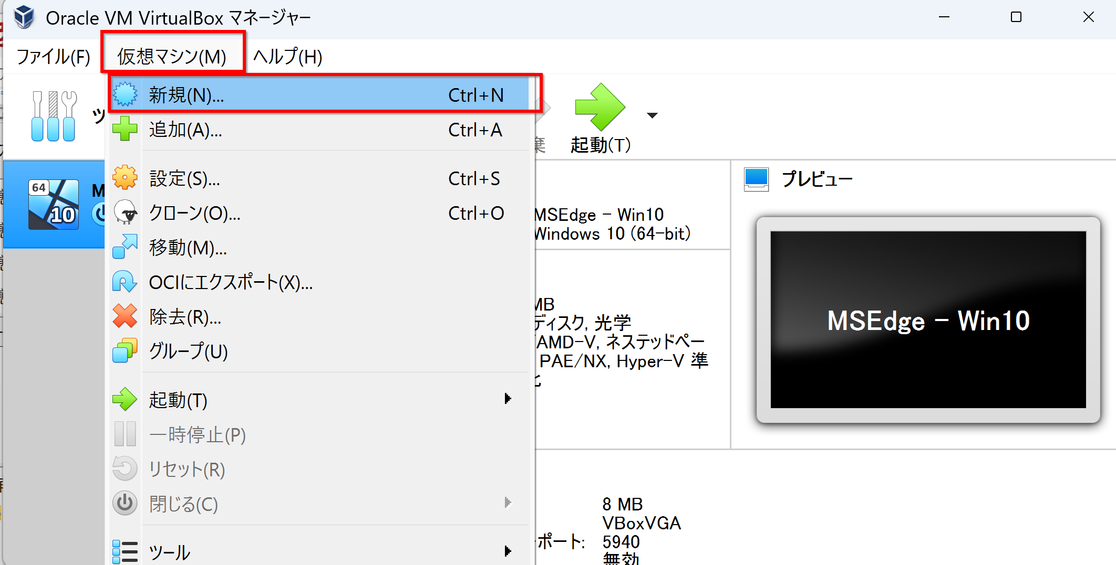
Task: Open 設定(S)... from the menu
Action: pos(319,178)
